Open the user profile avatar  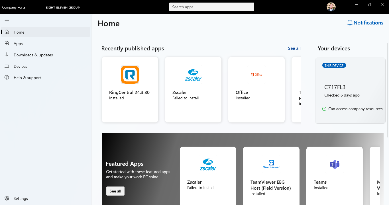[331, 7]
